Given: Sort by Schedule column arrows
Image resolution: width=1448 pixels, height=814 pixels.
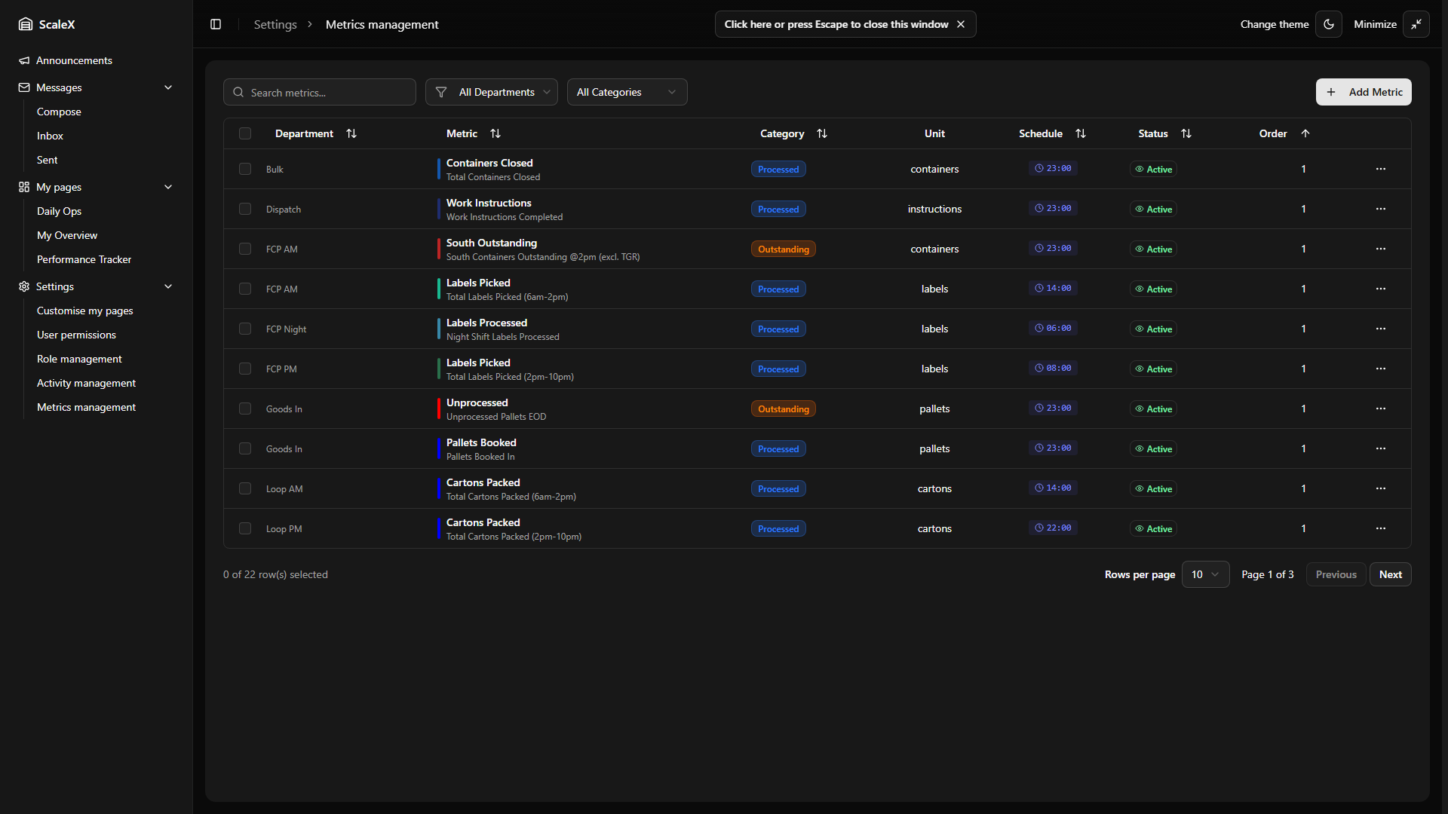Looking at the screenshot, I should (1081, 133).
